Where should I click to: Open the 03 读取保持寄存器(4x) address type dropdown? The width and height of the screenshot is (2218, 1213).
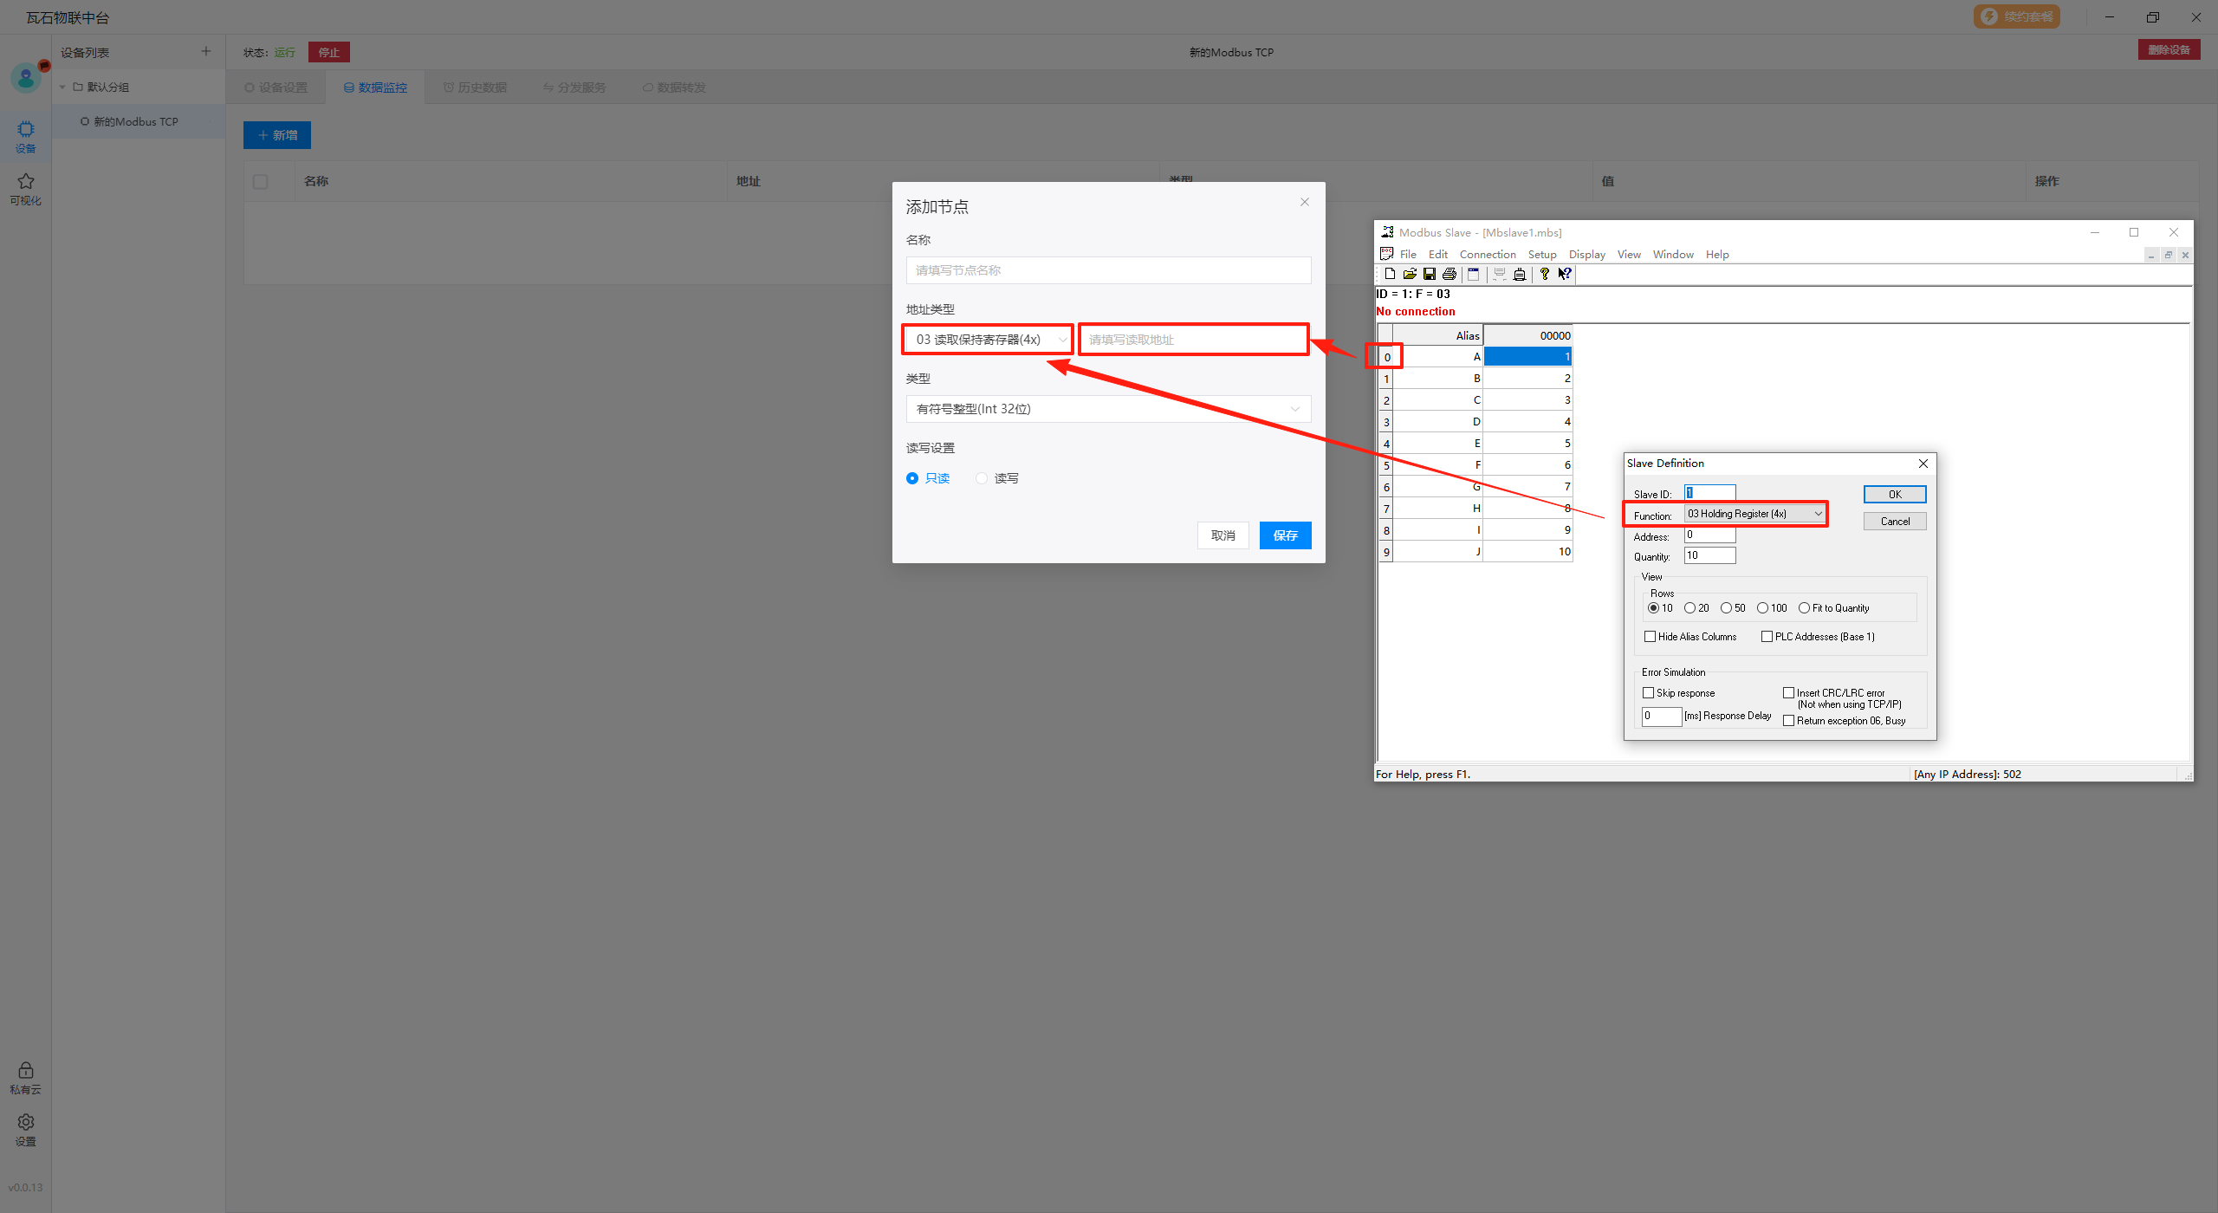[x=988, y=340]
